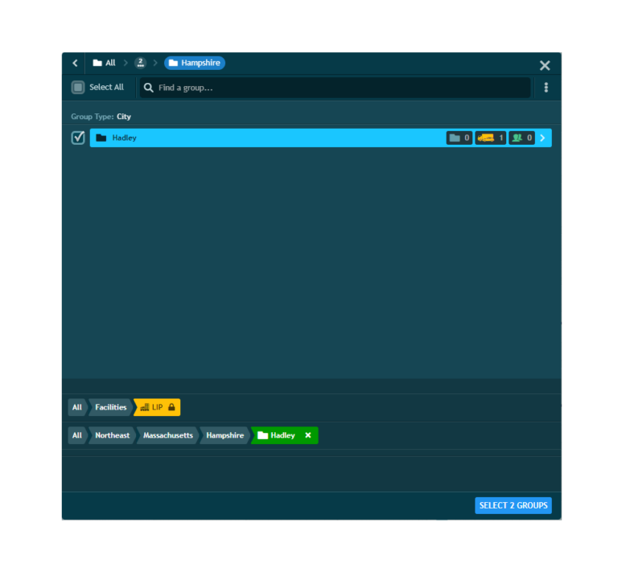Image resolution: width=618 pixels, height=572 pixels.
Task: Click the subgroup folder count badge on Hadley
Action: [459, 138]
